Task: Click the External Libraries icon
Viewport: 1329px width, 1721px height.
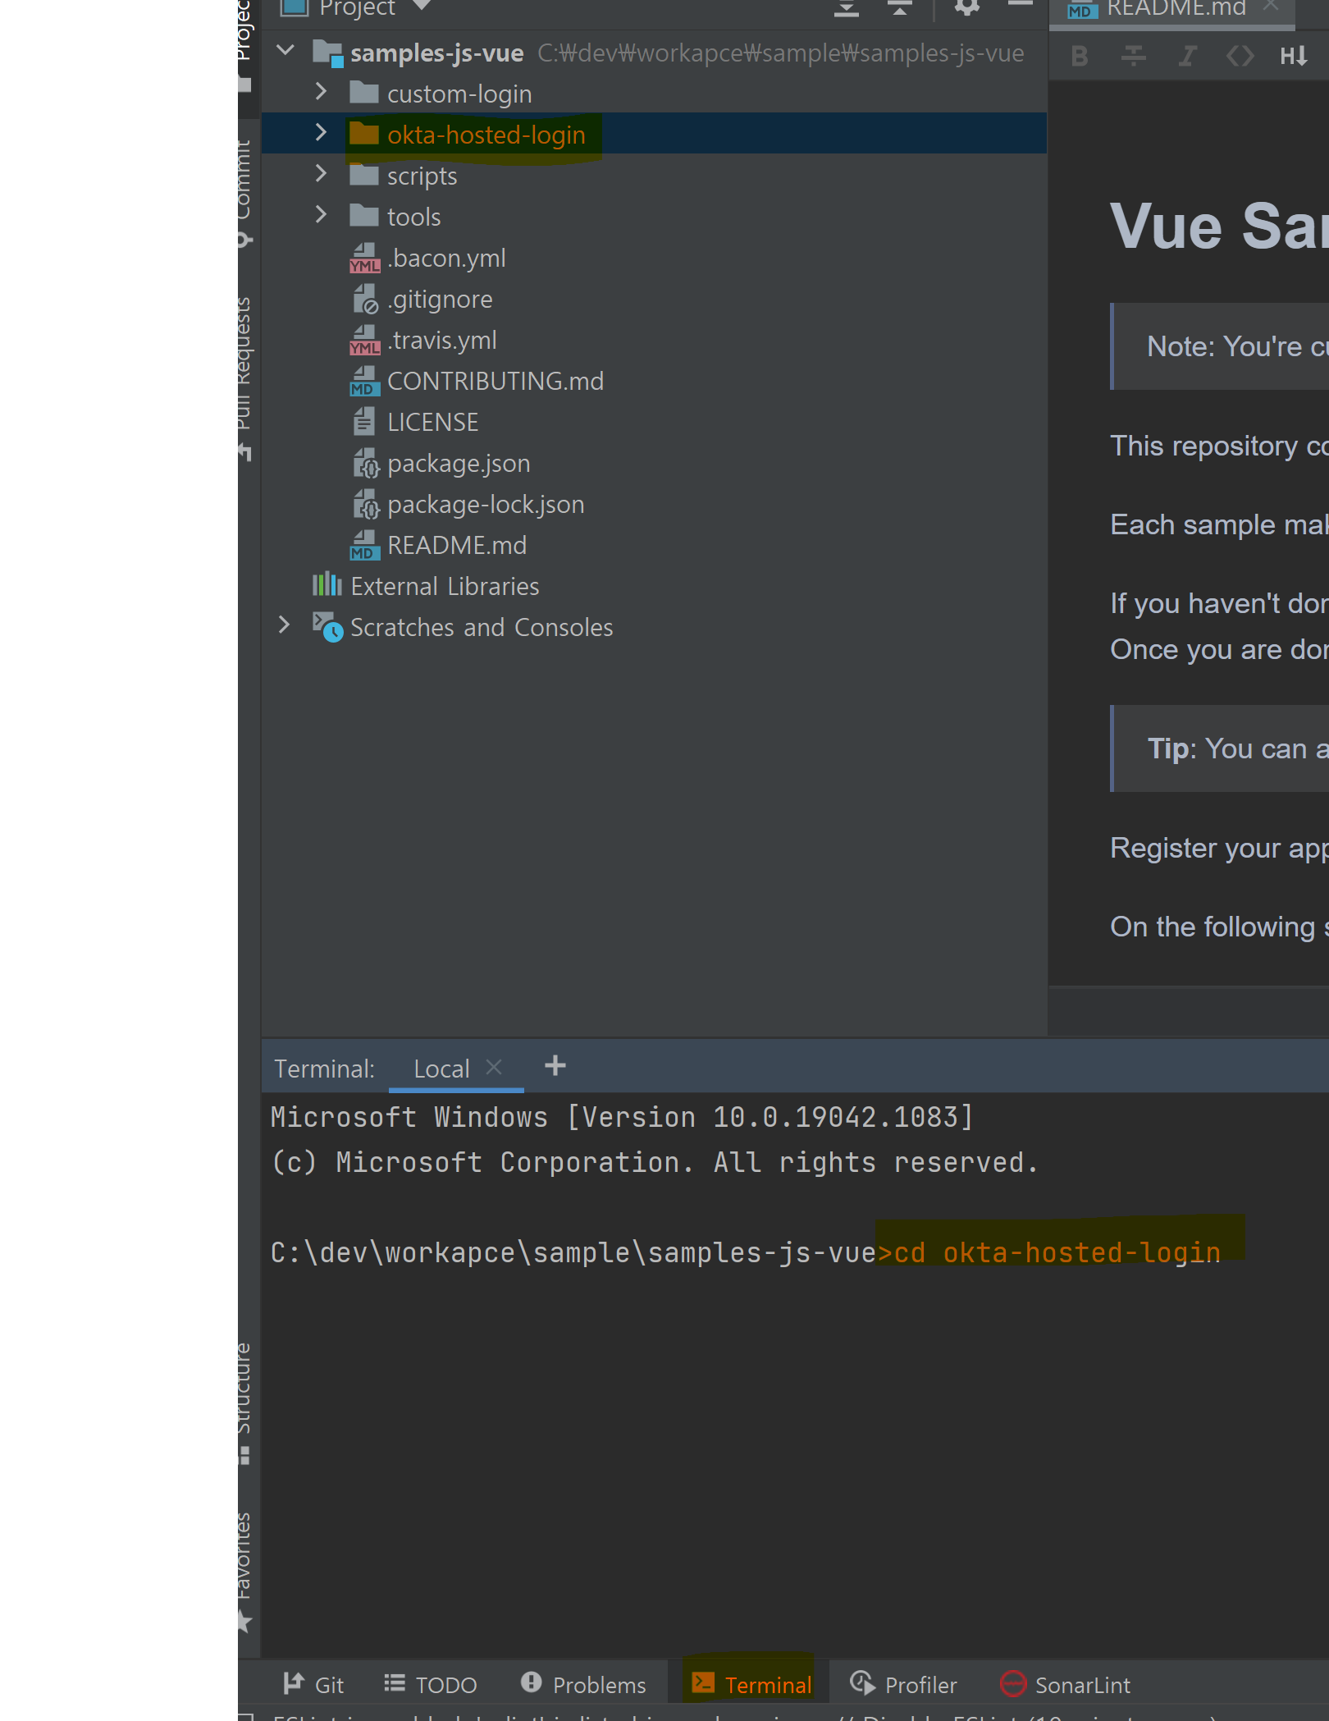Action: coord(327,584)
